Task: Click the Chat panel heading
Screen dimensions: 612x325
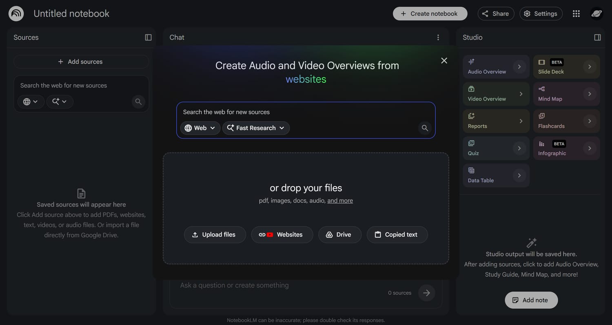Action: tap(177, 37)
